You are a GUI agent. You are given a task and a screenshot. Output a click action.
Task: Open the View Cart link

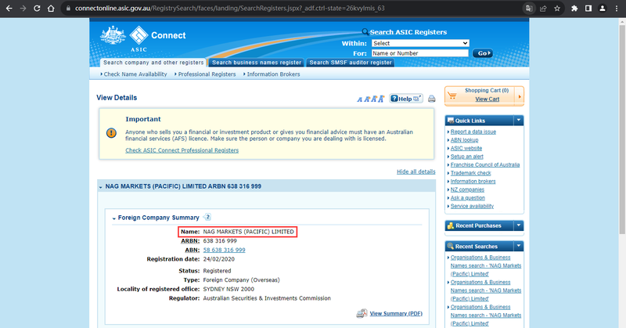pyautogui.click(x=487, y=99)
